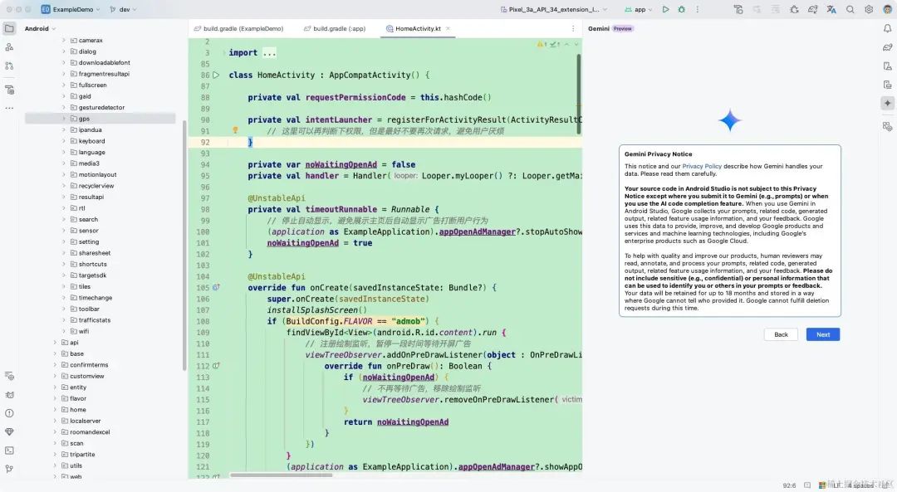Open editor tabs options kebab menu

coord(573,28)
